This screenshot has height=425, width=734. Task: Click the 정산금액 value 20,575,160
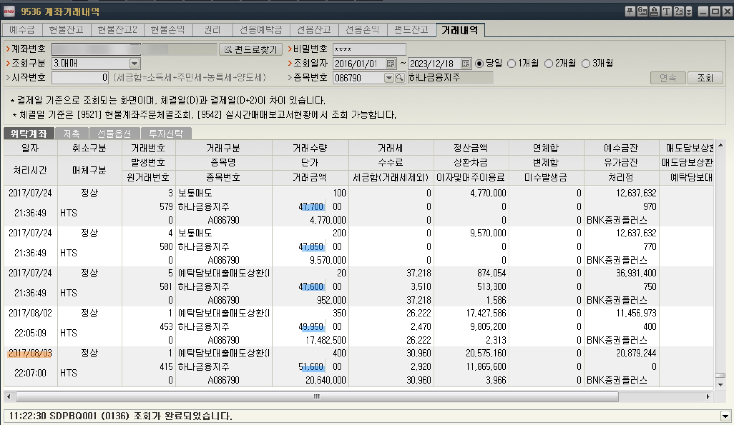tap(486, 353)
